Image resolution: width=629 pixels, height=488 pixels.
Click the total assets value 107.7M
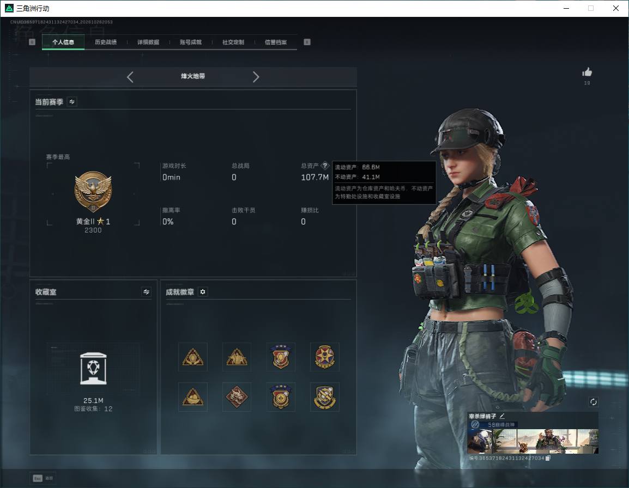(315, 177)
